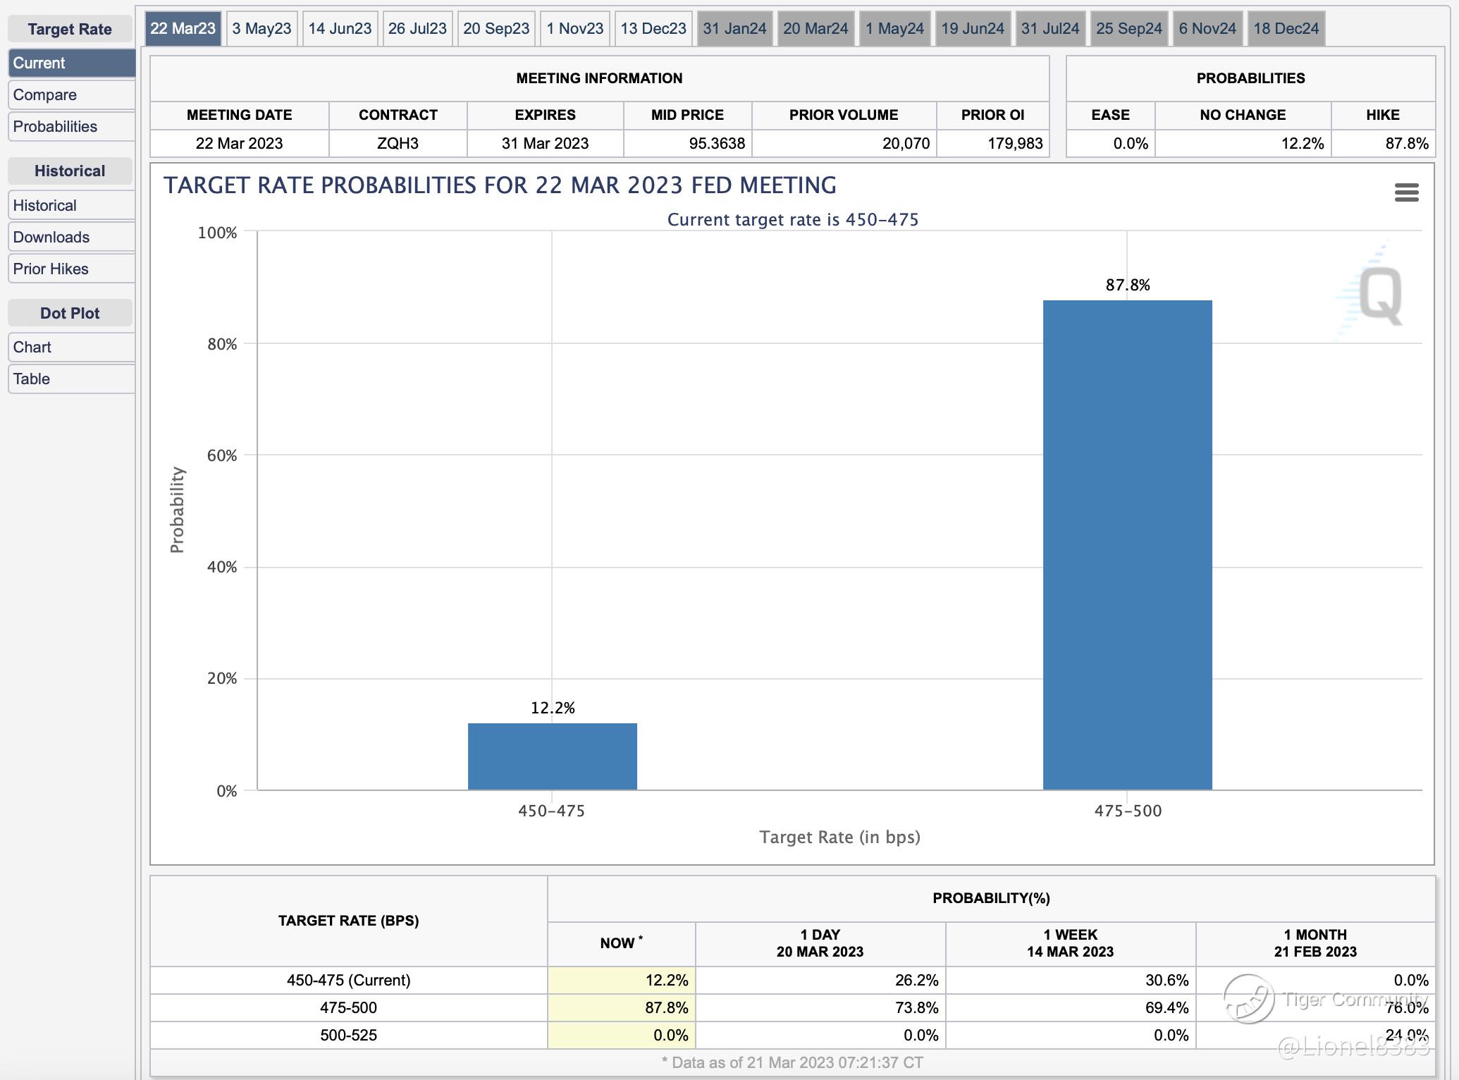Switch to the 14 Jun23 meeting tab

[340, 29]
